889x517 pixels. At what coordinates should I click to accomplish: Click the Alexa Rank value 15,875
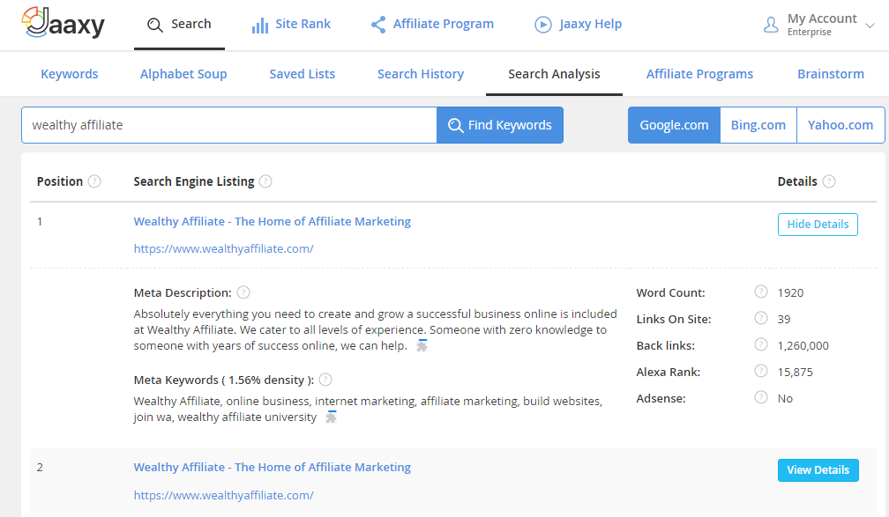pos(795,372)
